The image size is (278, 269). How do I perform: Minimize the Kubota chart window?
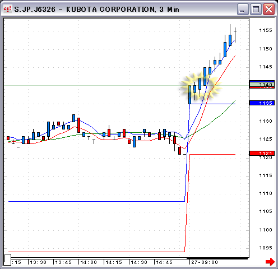point(243,9)
